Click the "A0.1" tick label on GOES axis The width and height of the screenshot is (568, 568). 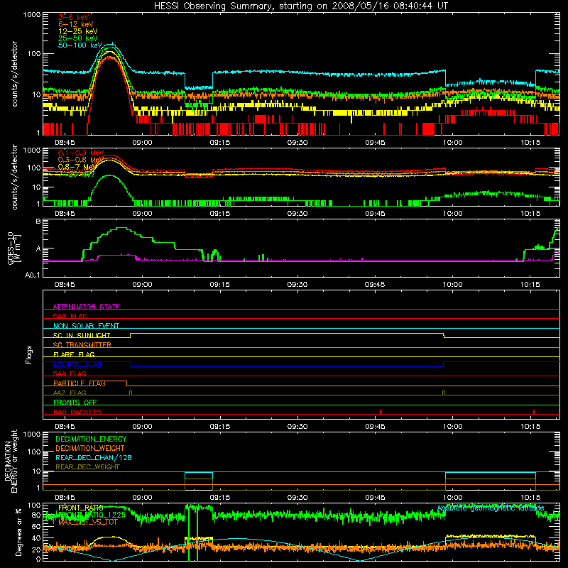click(x=33, y=275)
